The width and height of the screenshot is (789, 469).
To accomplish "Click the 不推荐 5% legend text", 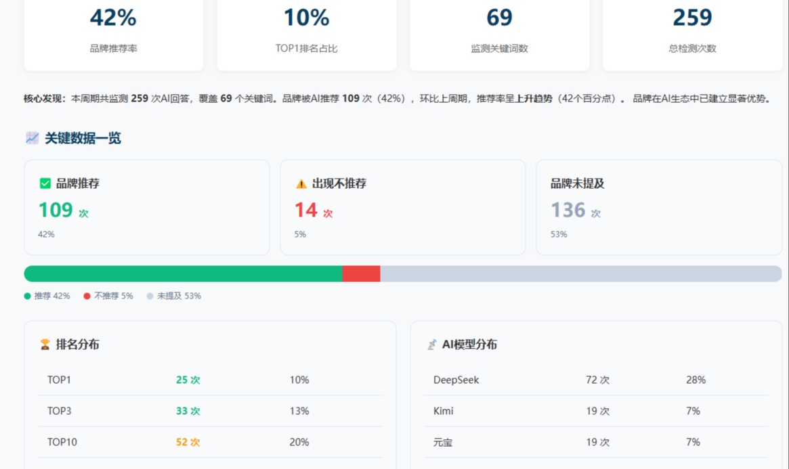I will pyautogui.click(x=114, y=296).
